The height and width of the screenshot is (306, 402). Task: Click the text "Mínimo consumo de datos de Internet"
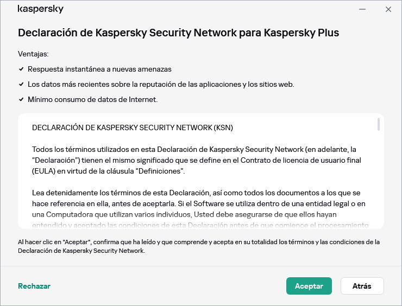tap(92, 100)
